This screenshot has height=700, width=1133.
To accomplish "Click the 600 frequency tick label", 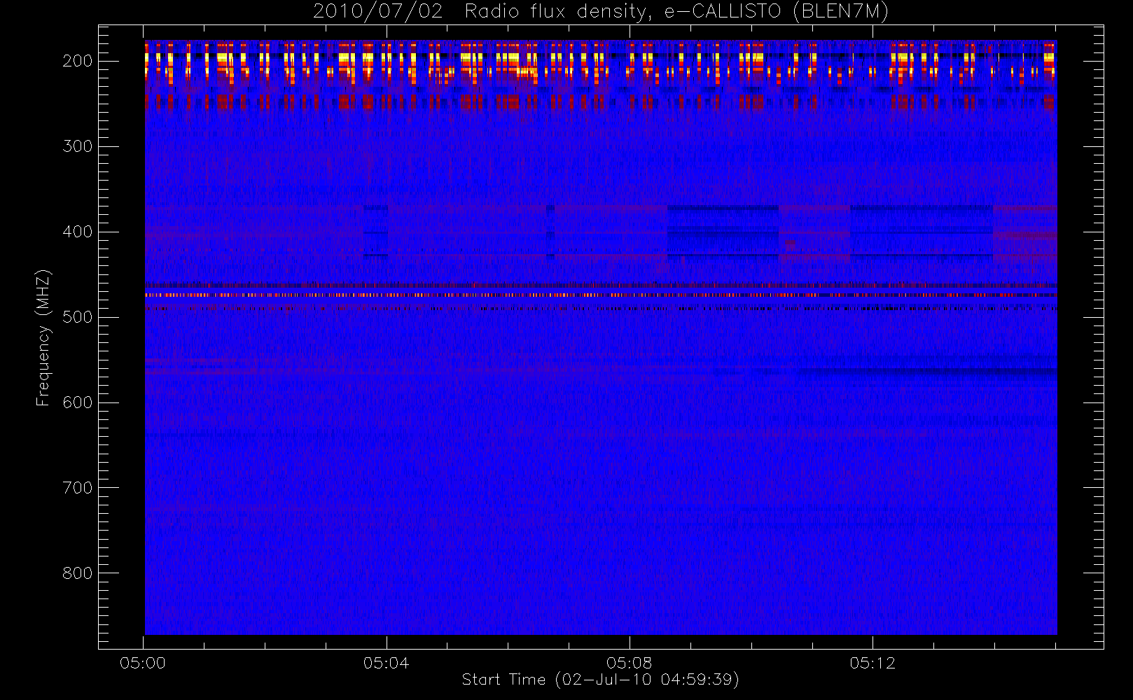I will point(78,402).
